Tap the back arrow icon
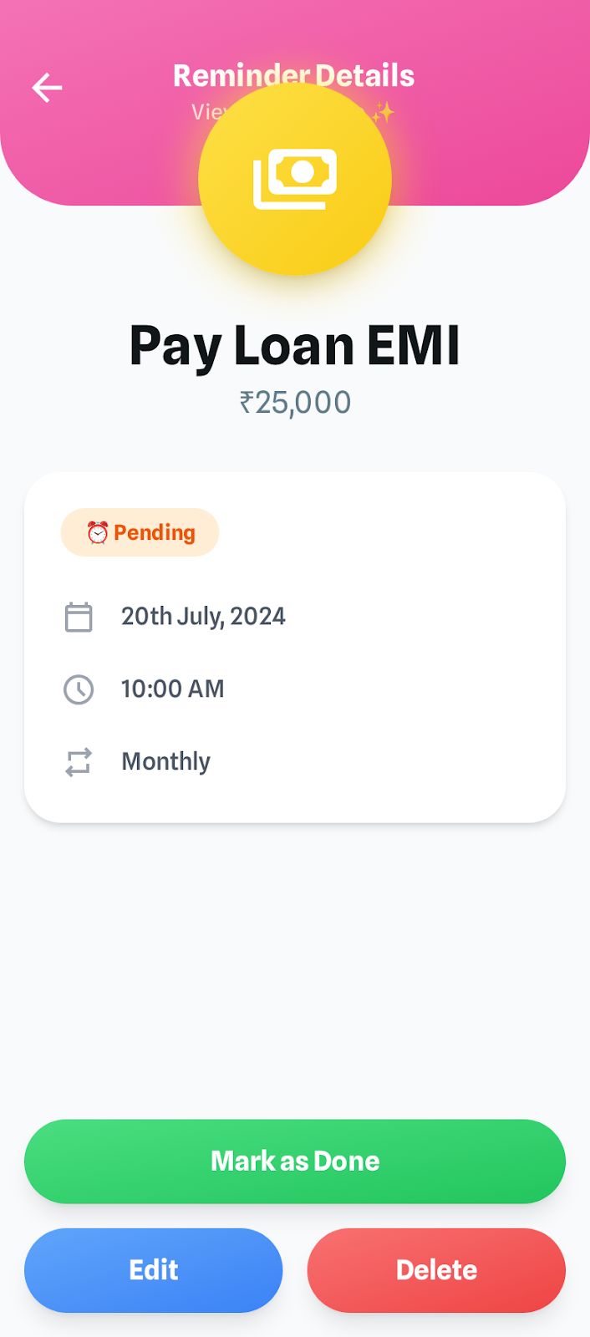The height and width of the screenshot is (1337, 590). point(47,88)
